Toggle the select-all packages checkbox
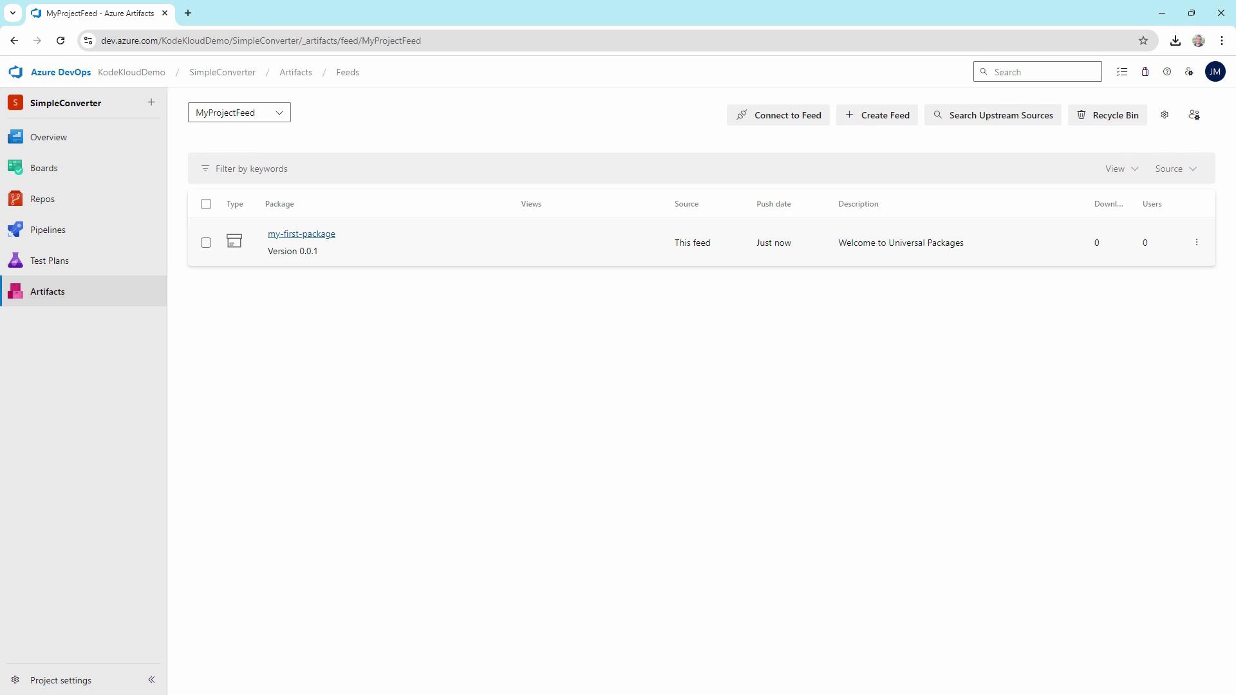This screenshot has height=695, width=1236. (206, 204)
